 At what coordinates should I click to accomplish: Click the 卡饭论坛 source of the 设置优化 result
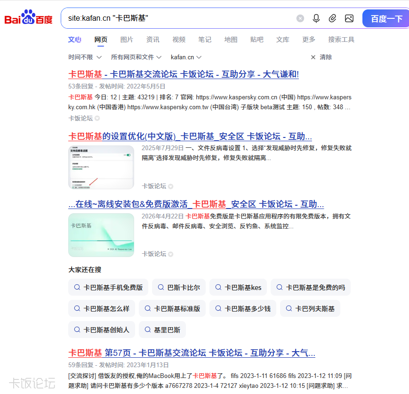pos(154,186)
